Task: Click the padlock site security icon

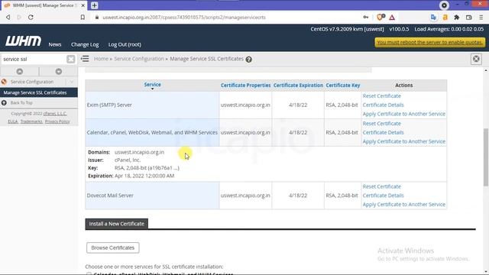Action: coord(97,18)
